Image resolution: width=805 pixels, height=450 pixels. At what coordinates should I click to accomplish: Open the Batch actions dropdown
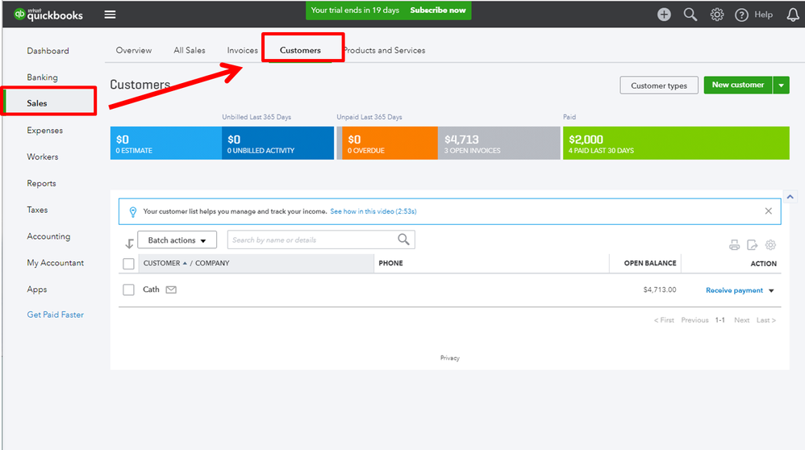(x=177, y=240)
